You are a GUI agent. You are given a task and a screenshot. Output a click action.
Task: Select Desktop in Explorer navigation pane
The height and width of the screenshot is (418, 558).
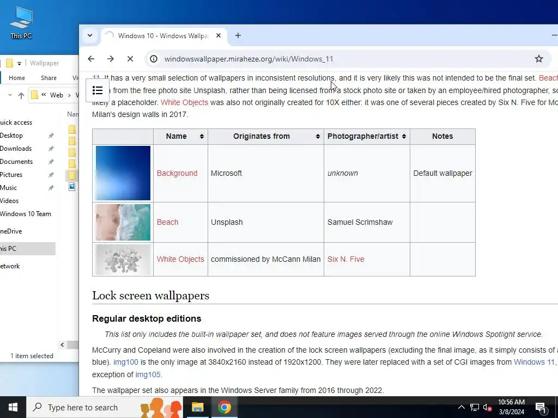coord(11,136)
